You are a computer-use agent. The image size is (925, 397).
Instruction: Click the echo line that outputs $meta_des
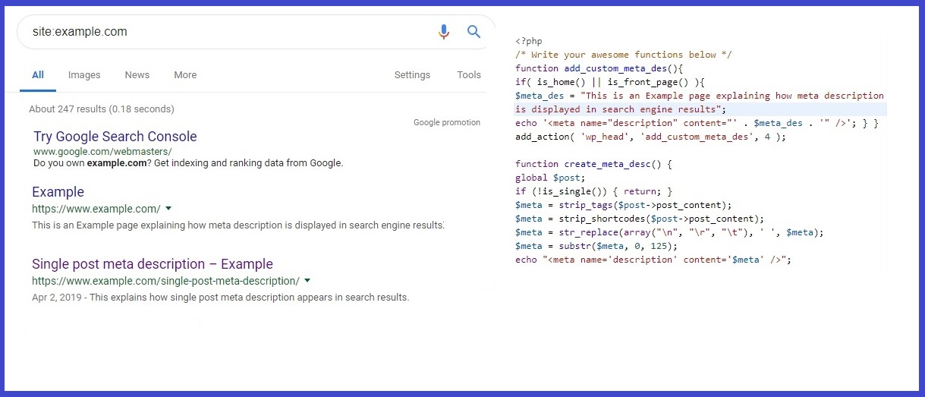point(697,123)
